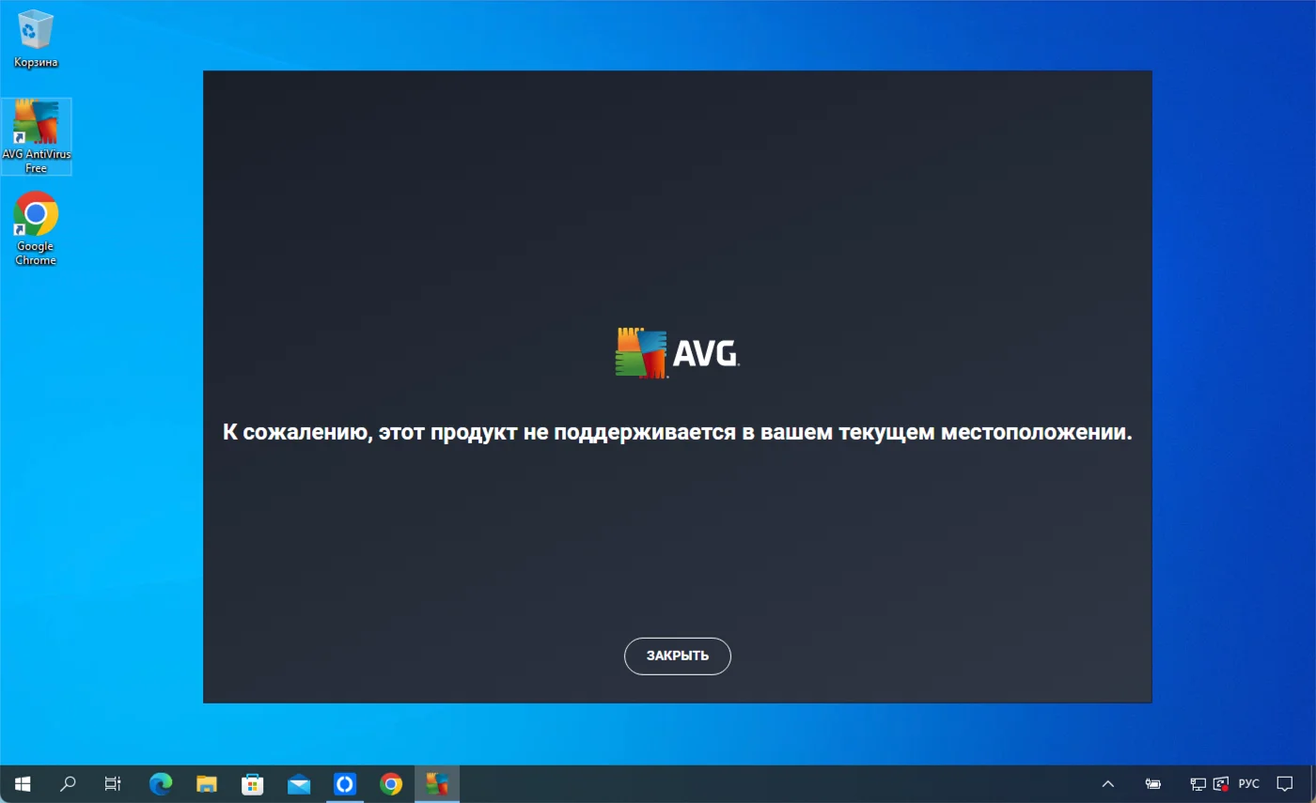Open Task View from the taskbar
Screen dimensions: 1316x803
click(113, 783)
